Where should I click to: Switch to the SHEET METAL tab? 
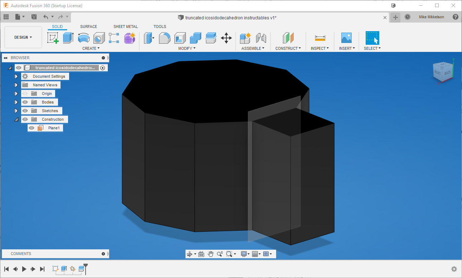coord(125,26)
